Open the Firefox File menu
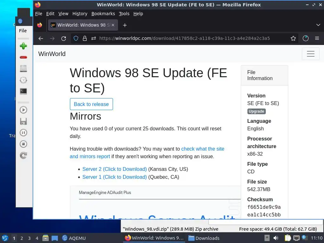This screenshot has height=243, width=324. [x=39, y=14]
